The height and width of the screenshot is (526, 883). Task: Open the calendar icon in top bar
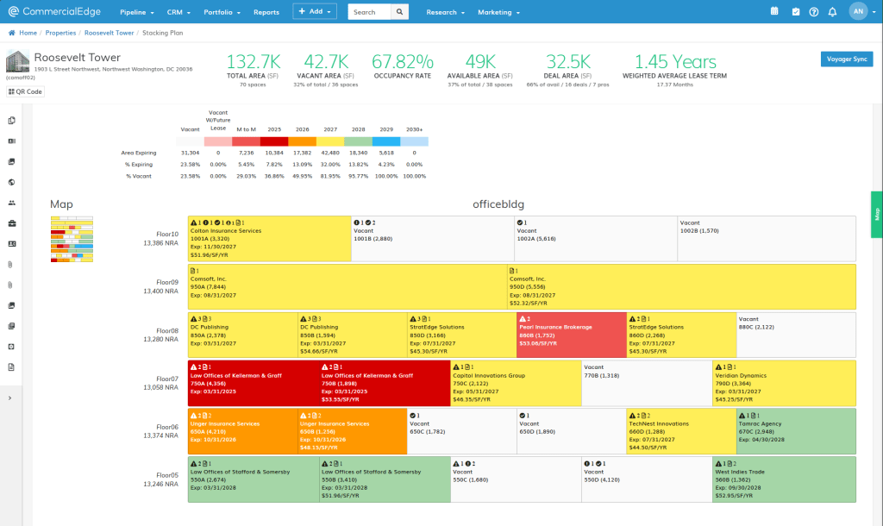(774, 11)
